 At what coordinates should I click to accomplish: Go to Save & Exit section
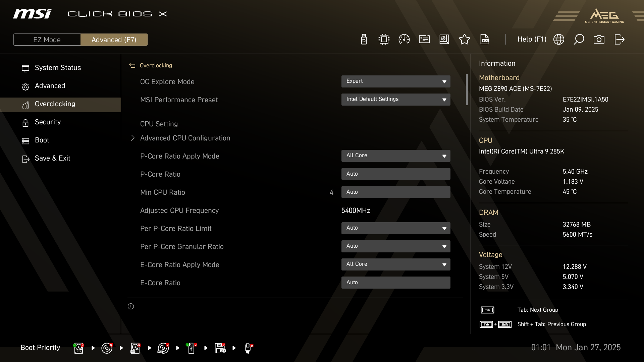(52, 158)
